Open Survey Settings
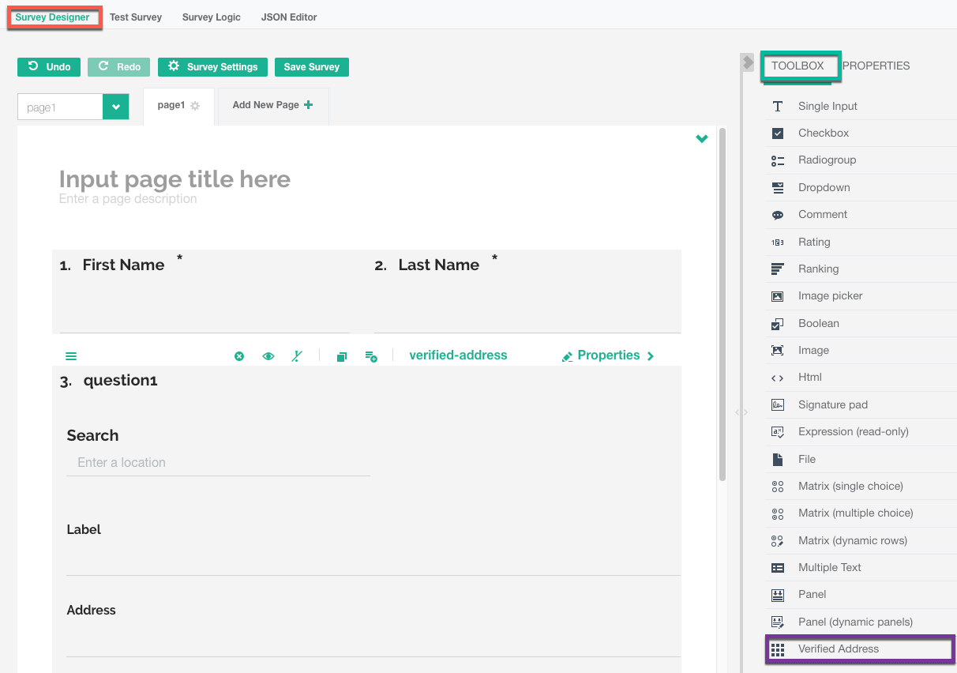The width and height of the screenshot is (957, 673). [212, 67]
